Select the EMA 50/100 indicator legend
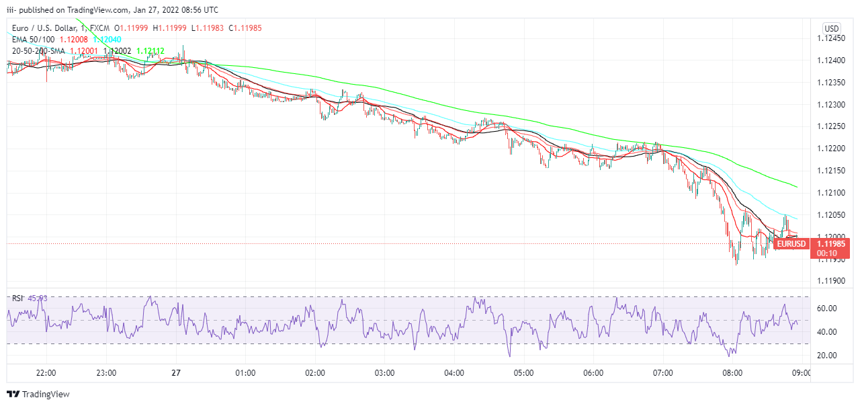The width and height of the screenshot is (860, 406). pyautogui.click(x=34, y=40)
